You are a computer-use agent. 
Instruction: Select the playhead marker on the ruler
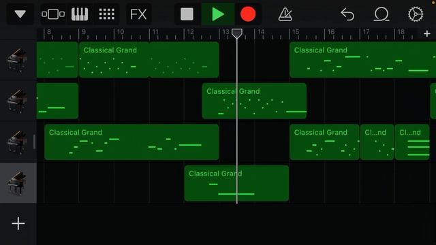click(x=237, y=33)
